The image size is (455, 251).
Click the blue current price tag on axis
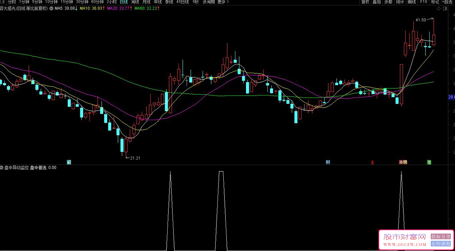(x=451, y=97)
